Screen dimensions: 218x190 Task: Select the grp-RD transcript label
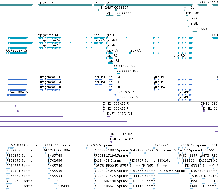179,56
